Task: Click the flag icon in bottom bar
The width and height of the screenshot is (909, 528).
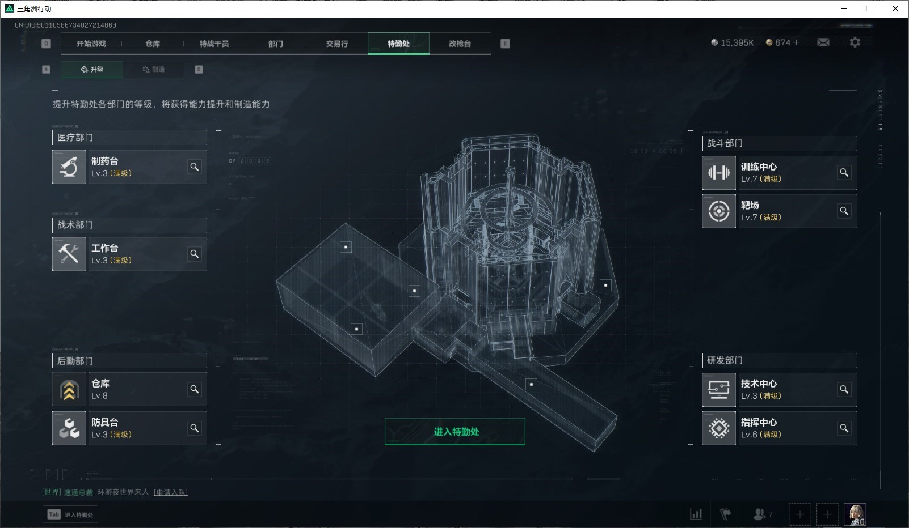Action: pyautogui.click(x=725, y=514)
